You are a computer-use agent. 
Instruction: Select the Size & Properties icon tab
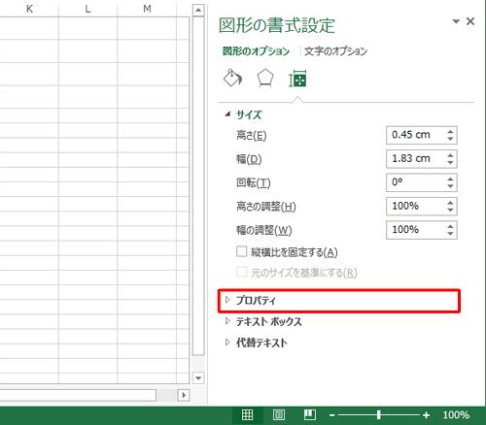pos(297,79)
